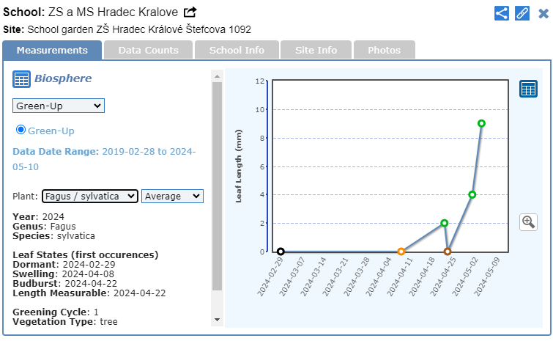Click the Biosphere data table icon
This screenshot has width=553, height=341.
pos(22,79)
